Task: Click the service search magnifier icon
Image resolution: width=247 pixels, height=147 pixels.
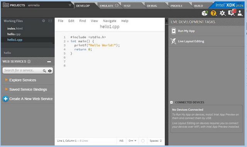Action: (x=44, y=71)
